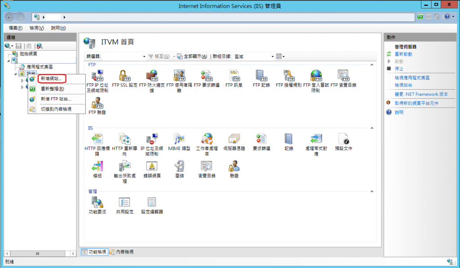This screenshot has width=460, height=268.
Task: Open FTP SSL 設定 icon
Action: pyautogui.click(x=124, y=78)
